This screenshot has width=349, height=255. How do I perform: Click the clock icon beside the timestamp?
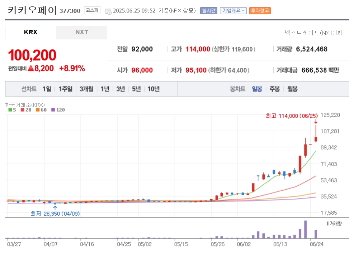tap(108, 11)
